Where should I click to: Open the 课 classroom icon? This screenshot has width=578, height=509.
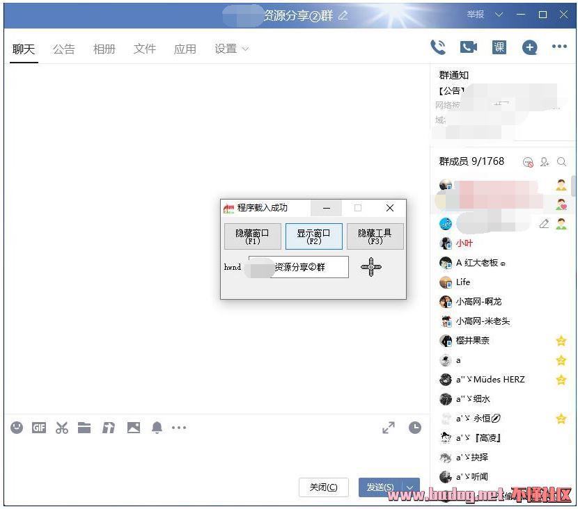pos(499,47)
